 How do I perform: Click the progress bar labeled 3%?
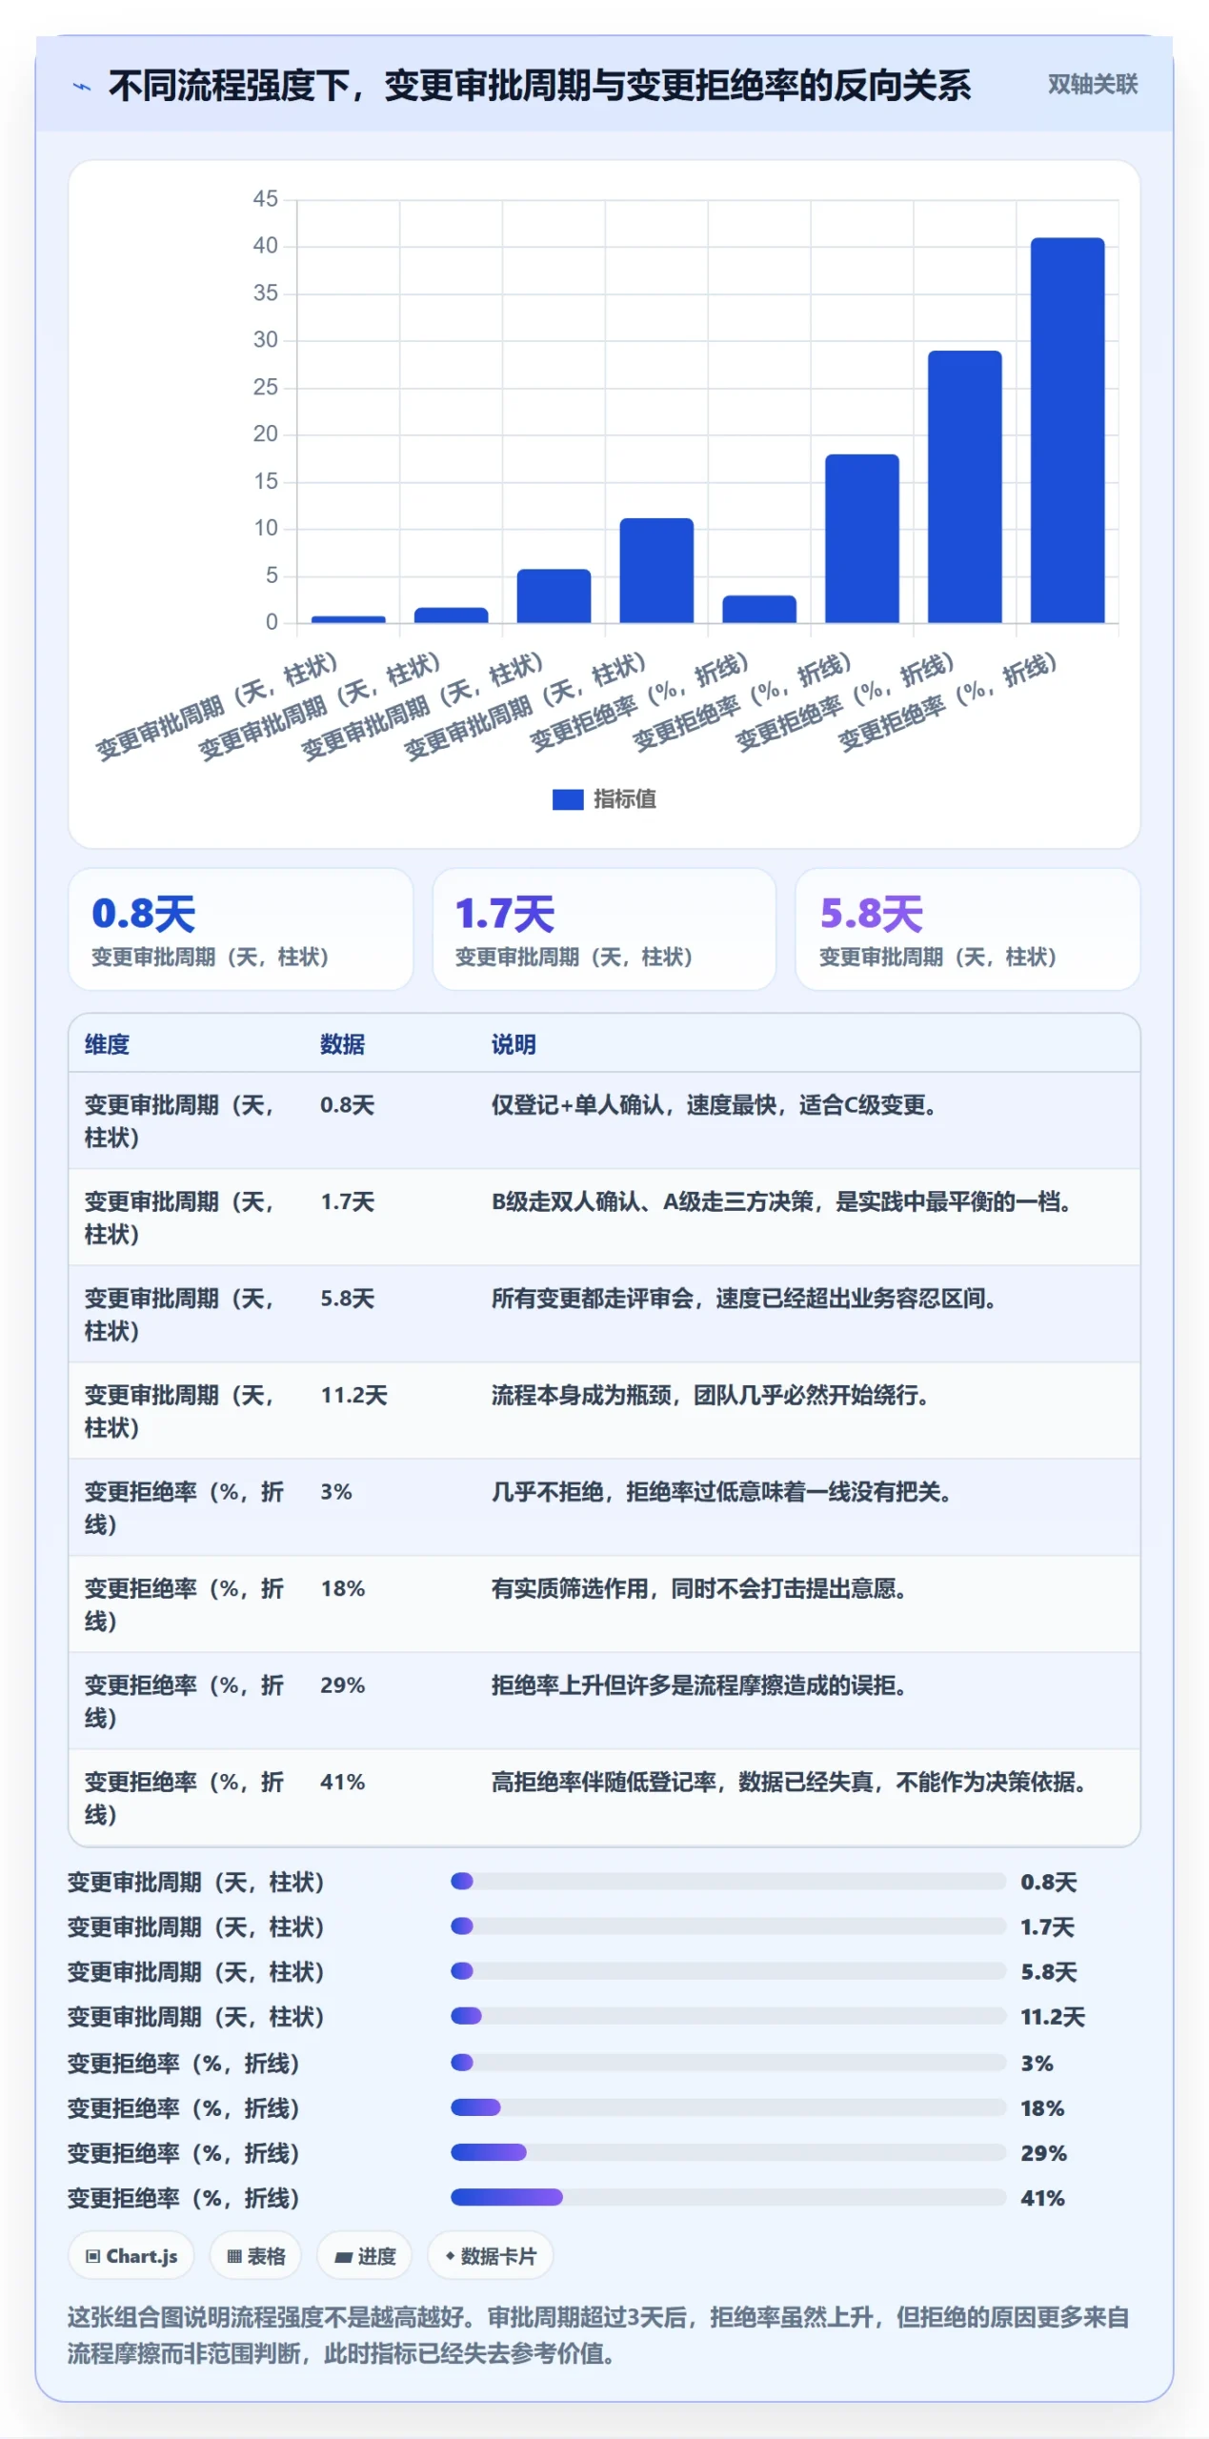728,2062
